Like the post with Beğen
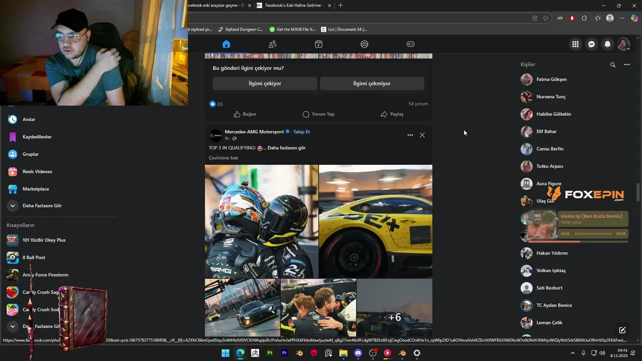This screenshot has width=642, height=361. [x=245, y=114]
